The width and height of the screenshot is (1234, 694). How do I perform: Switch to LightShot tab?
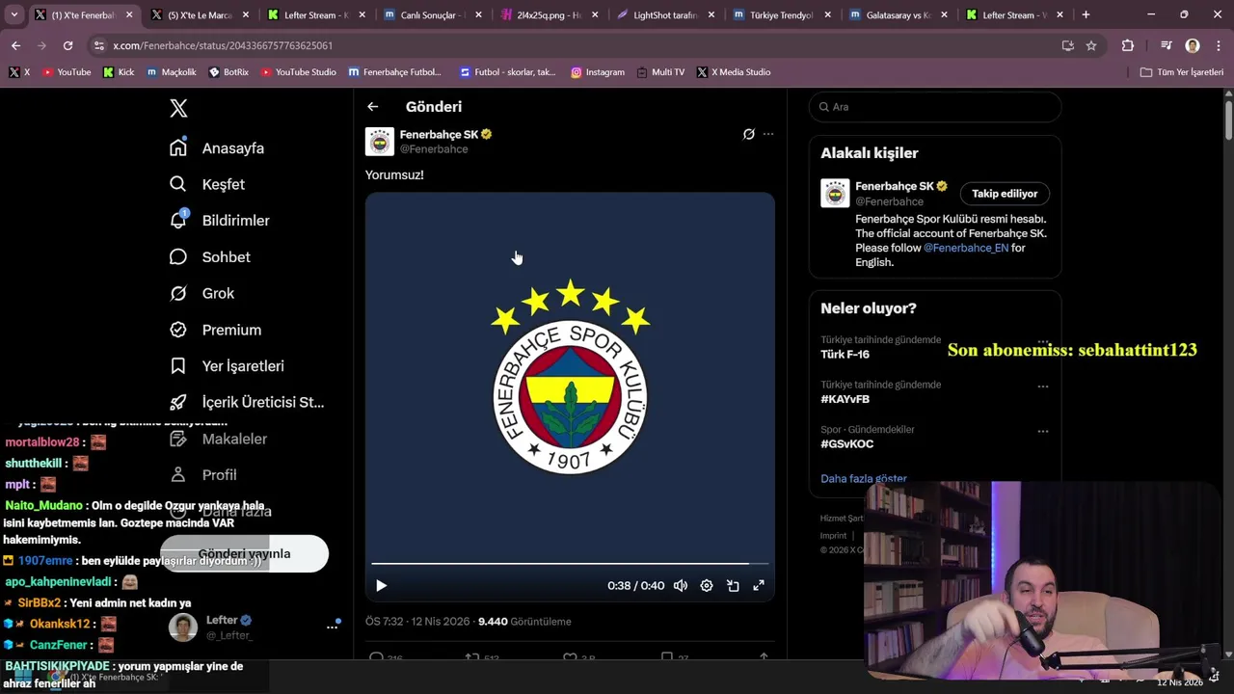[663, 15]
